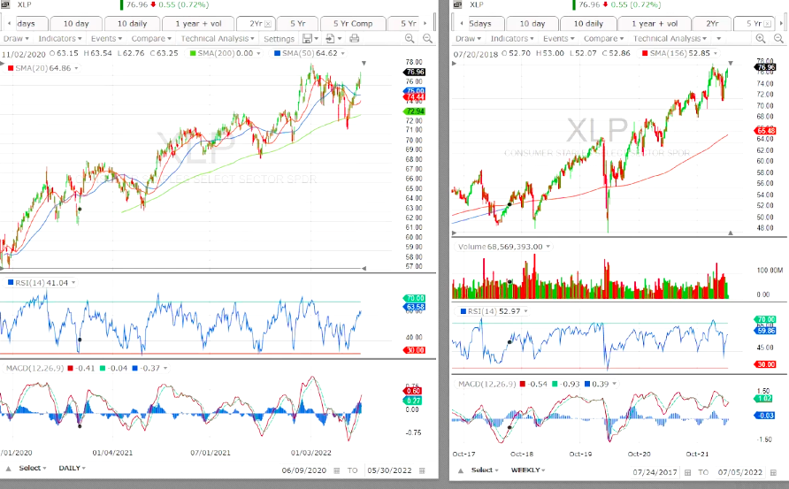Viewport: 789px width, 489px height.
Task: Edit the 06/09/2020 start date field
Action: (303, 470)
